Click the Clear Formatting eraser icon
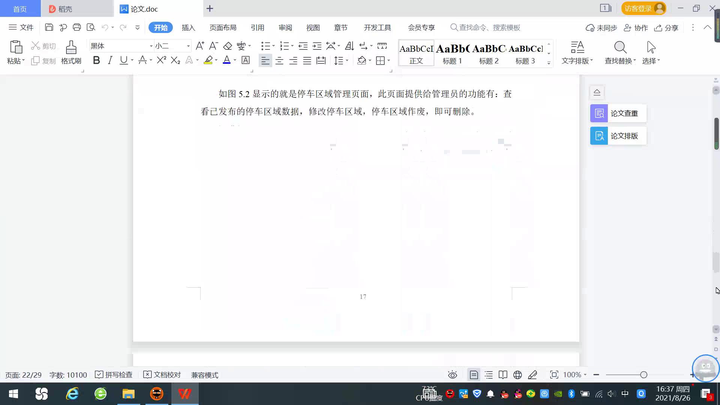This screenshot has height=405, width=720. (227, 46)
